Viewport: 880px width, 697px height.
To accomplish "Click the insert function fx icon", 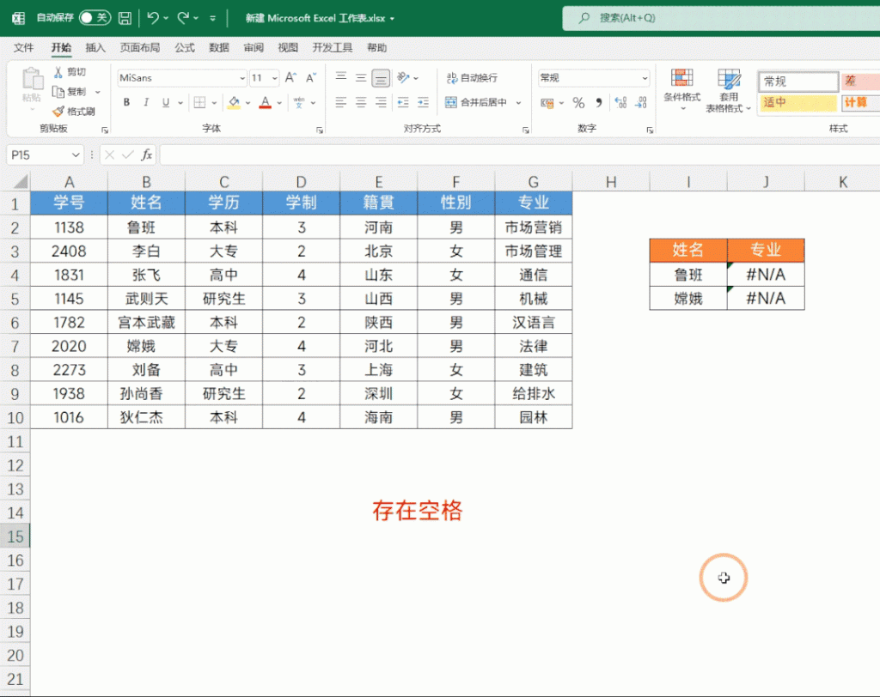I will [146, 155].
